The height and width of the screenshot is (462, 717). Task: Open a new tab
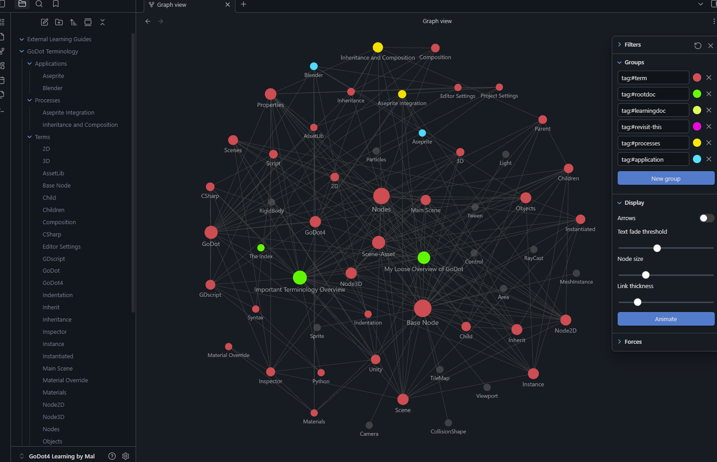point(244,5)
